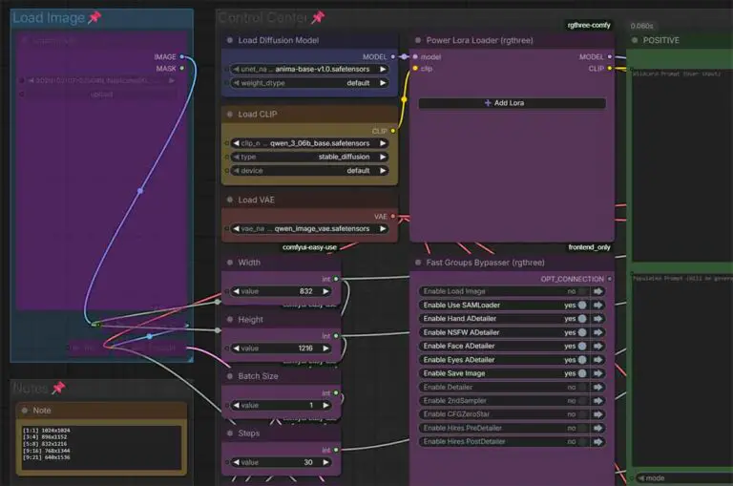Toggle Enable CFGZeroStar switch
733x486 pixels.
click(x=582, y=414)
